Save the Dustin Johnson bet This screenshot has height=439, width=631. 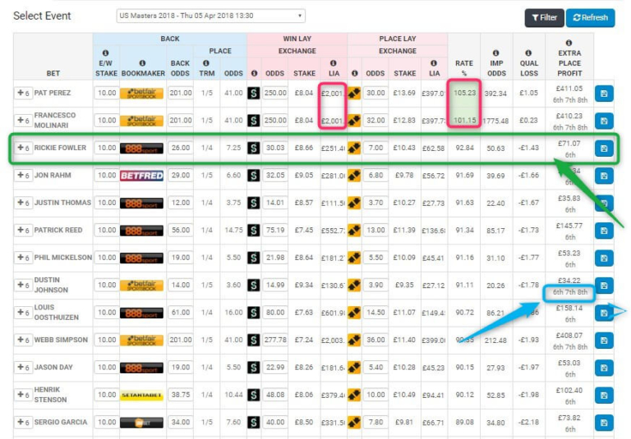click(604, 286)
